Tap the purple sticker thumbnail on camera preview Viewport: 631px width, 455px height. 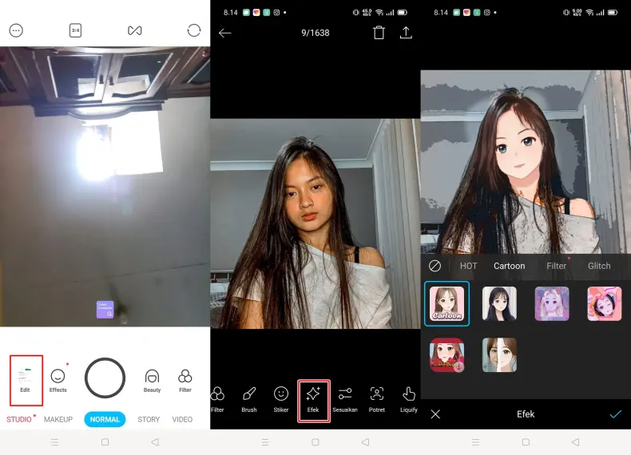(x=105, y=310)
